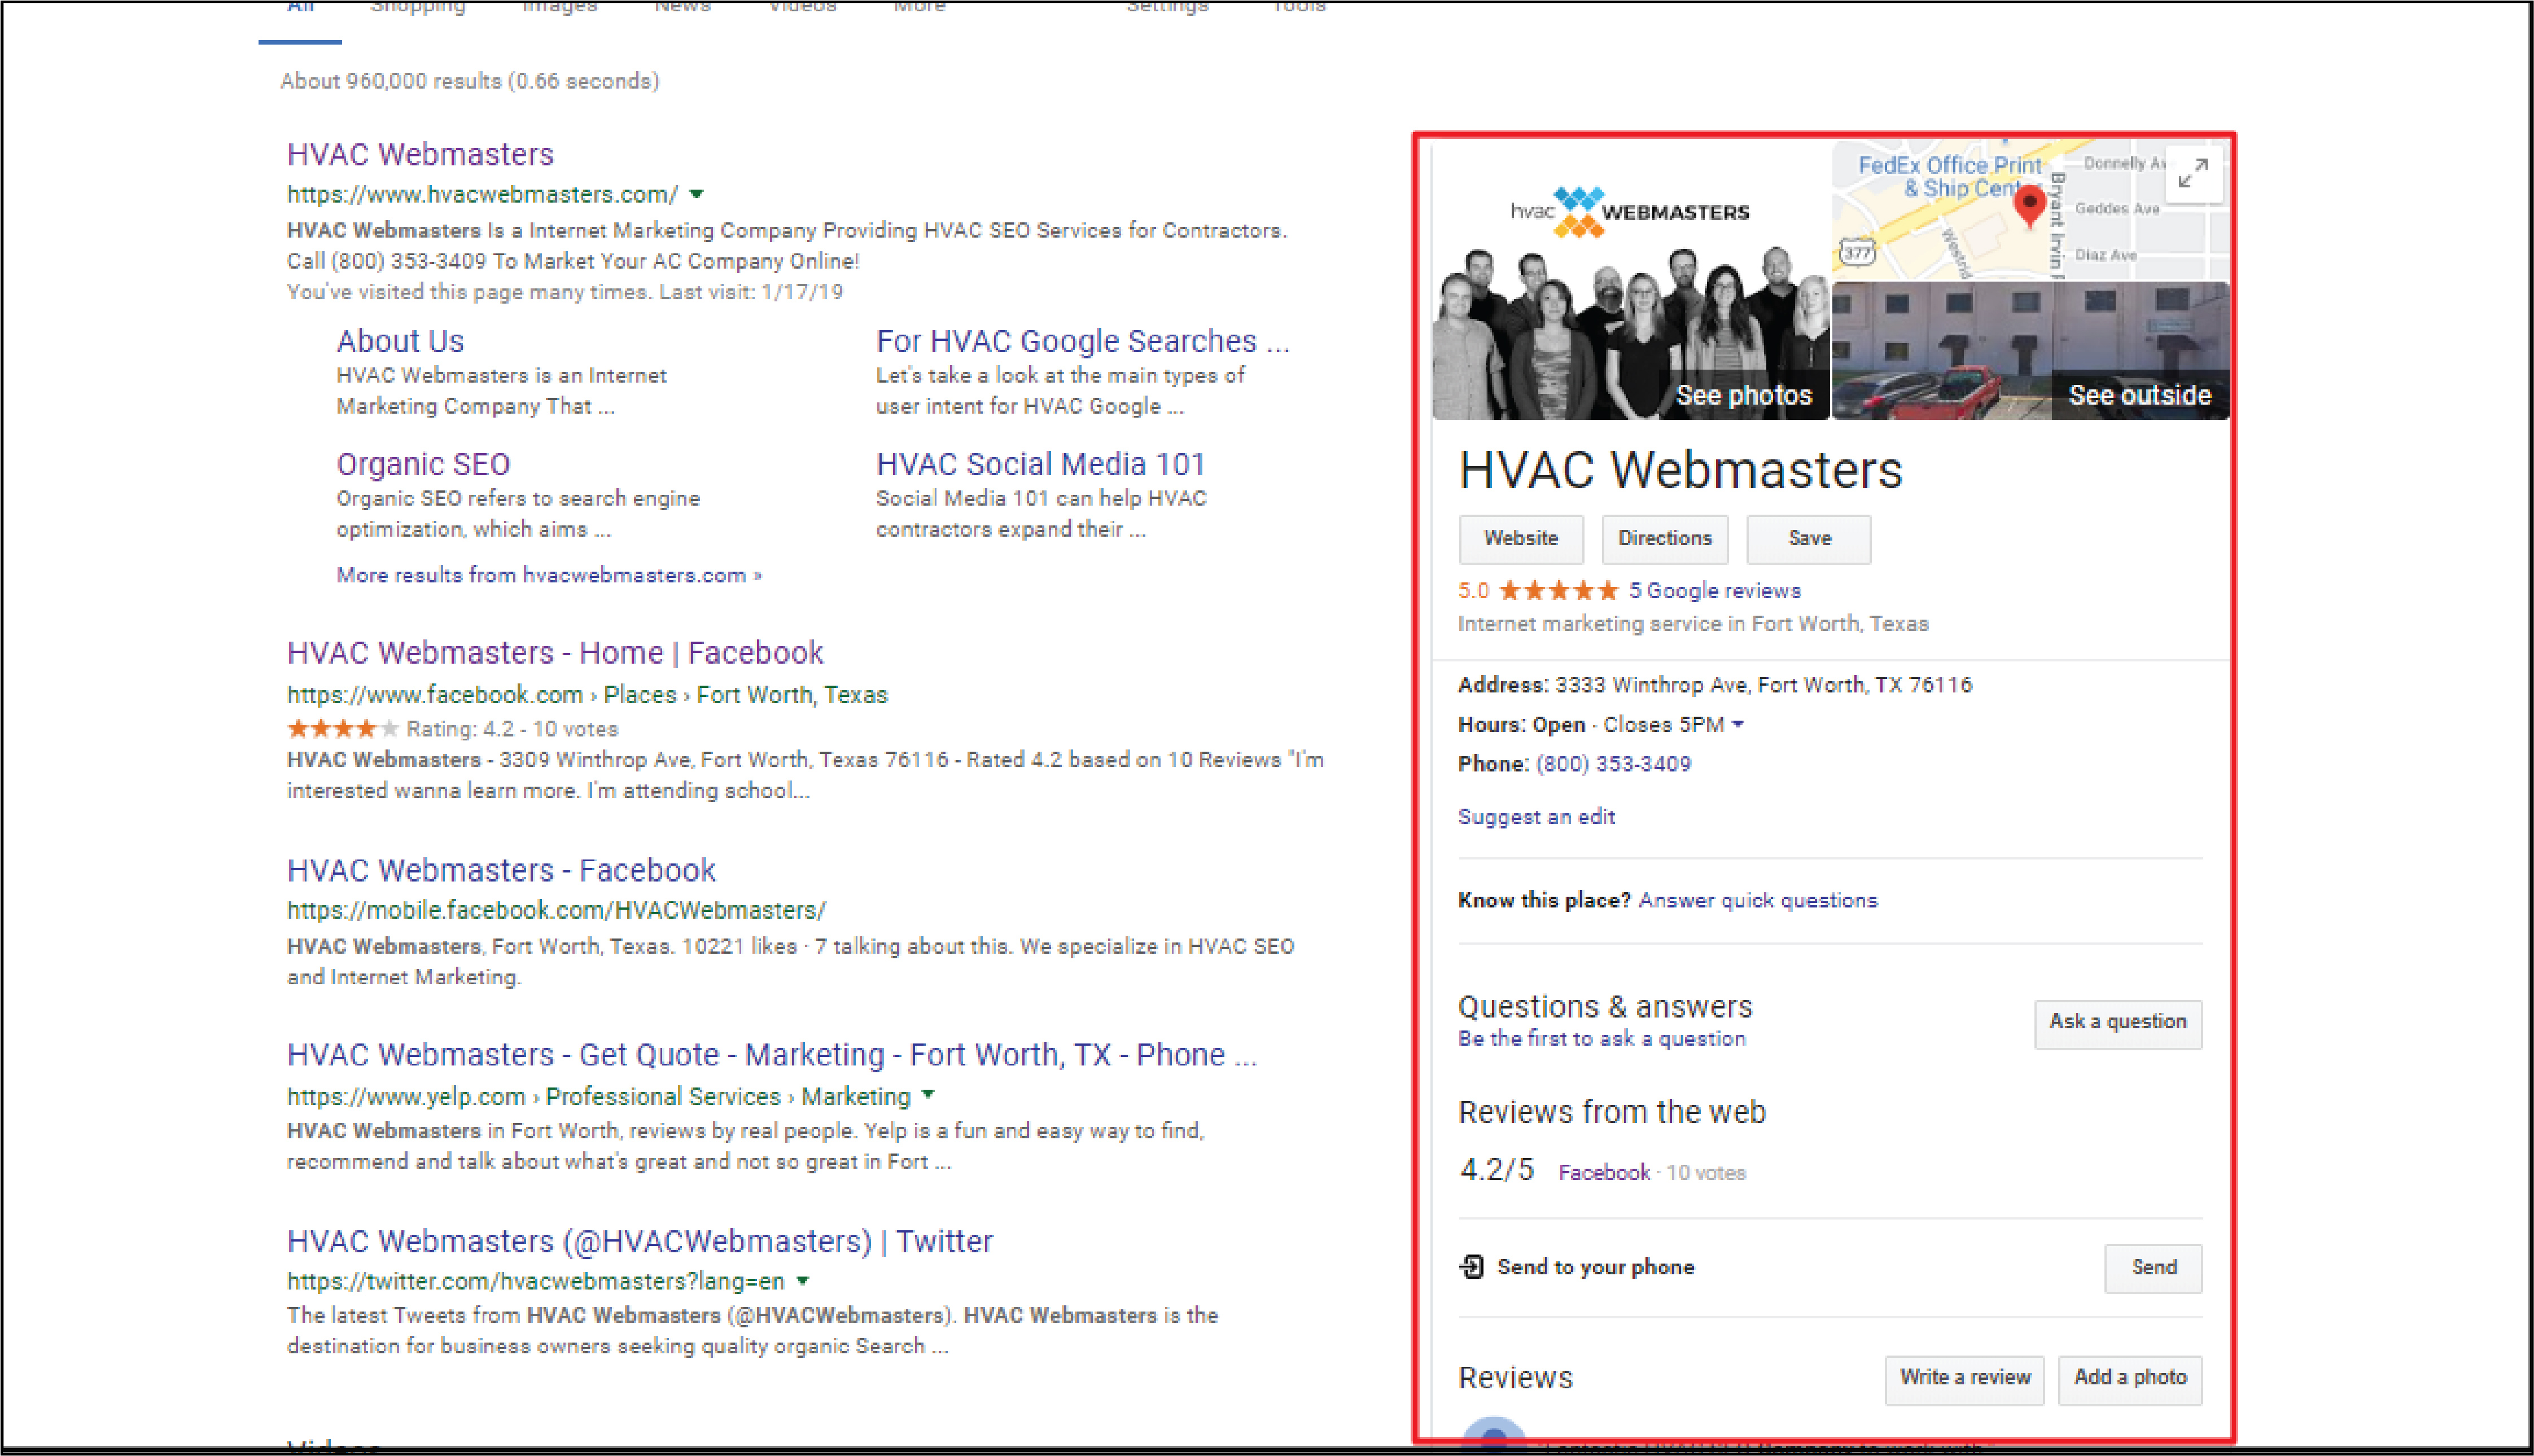Click the Website button
2534x1456 pixels.
coord(1521,539)
